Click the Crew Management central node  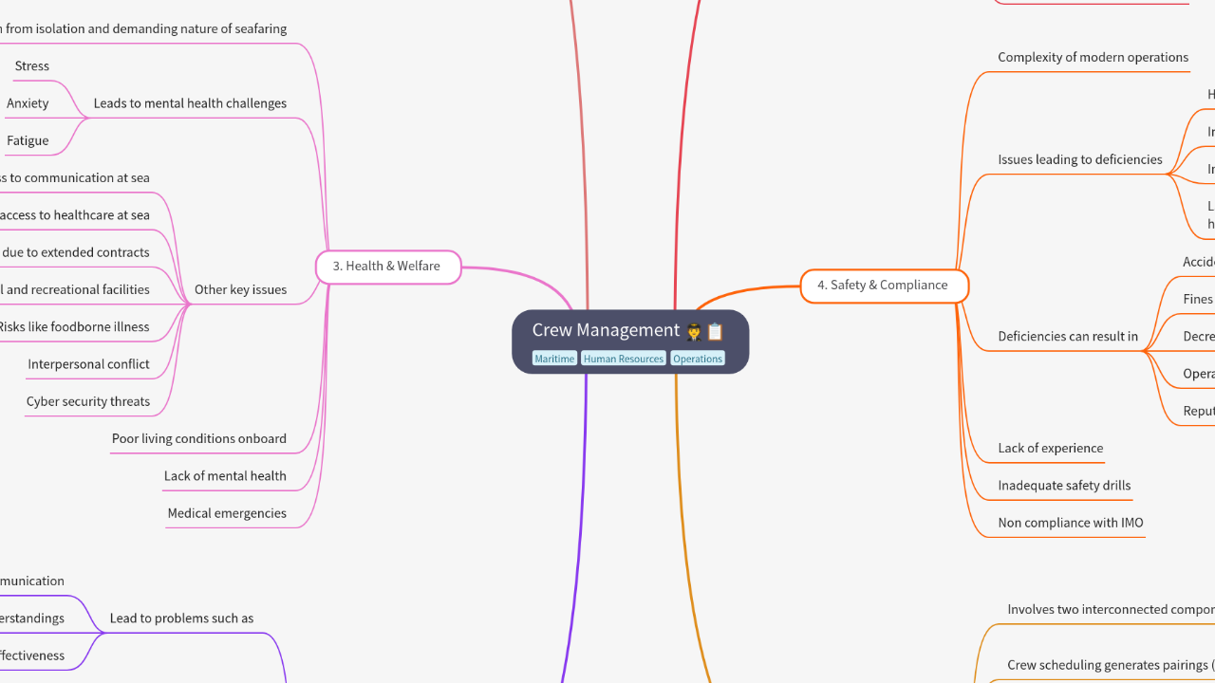606,330
